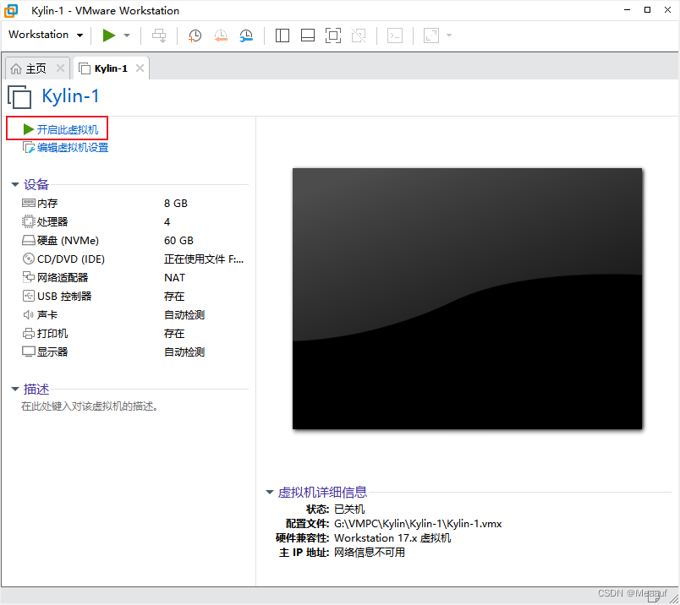Screen dimensions: 680x605
Task: Select the processor count value 4
Action: (x=167, y=222)
